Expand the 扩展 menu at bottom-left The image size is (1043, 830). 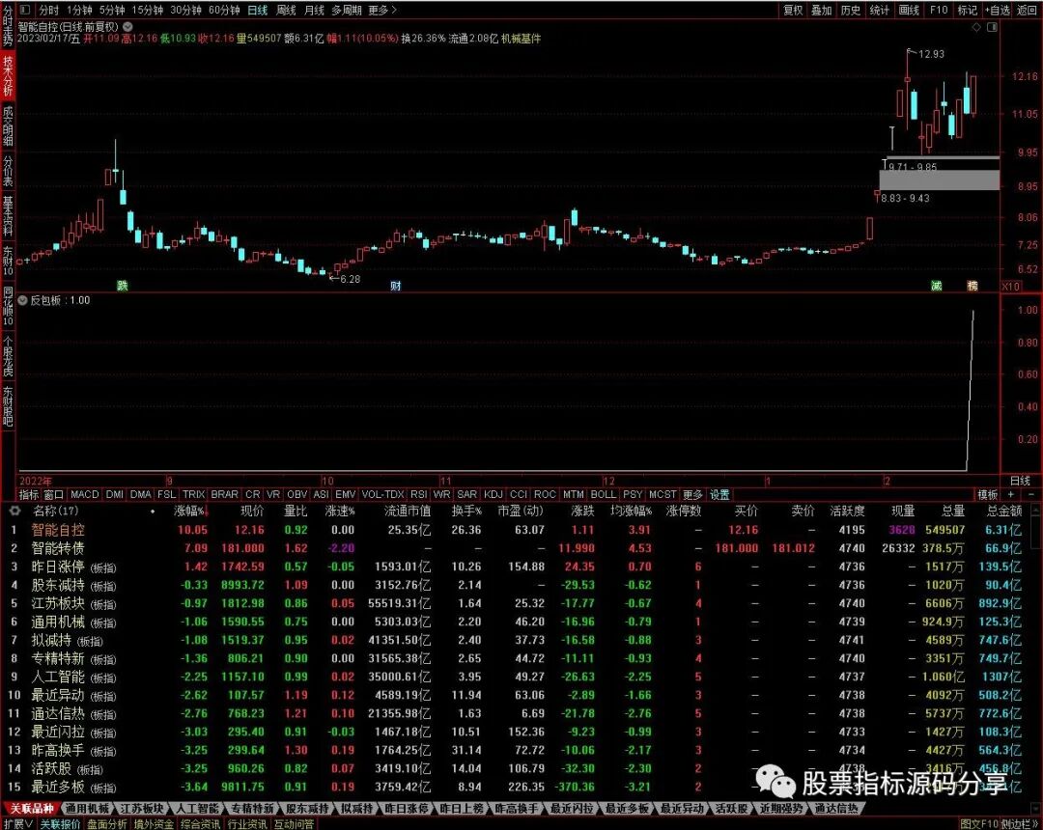(x=18, y=824)
